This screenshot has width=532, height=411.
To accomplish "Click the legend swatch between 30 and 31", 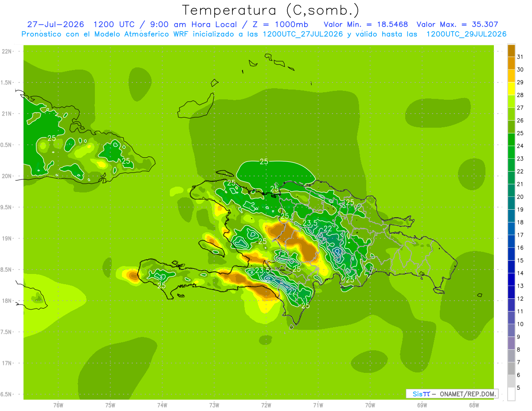I will pyautogui.click(x=511, y=63).
